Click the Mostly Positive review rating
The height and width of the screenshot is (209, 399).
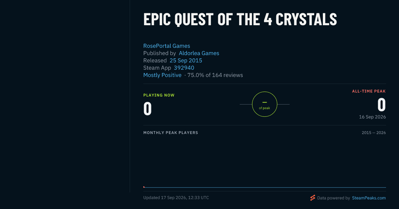[x=162, y=75]
